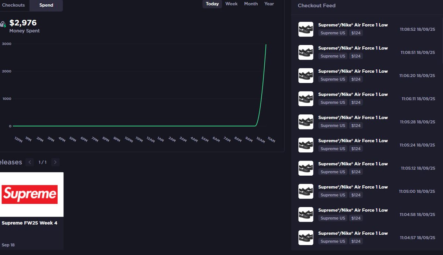This screenshot has width=443, height=255.
Task: Click $124 price tag on 11:05:12 checkout
Action: (x=356, y=172)
